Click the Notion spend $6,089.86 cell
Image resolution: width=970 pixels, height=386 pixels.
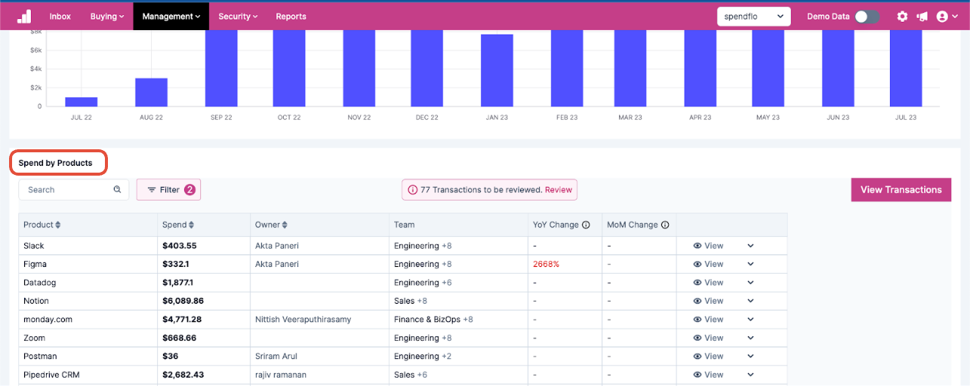tap(204, 301)
